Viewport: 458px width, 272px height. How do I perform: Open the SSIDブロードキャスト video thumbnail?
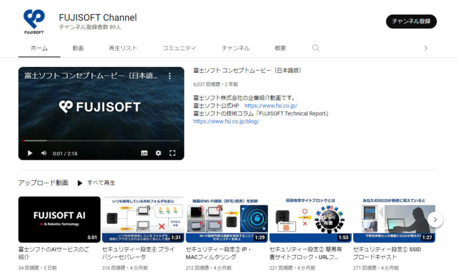[395, 219]
